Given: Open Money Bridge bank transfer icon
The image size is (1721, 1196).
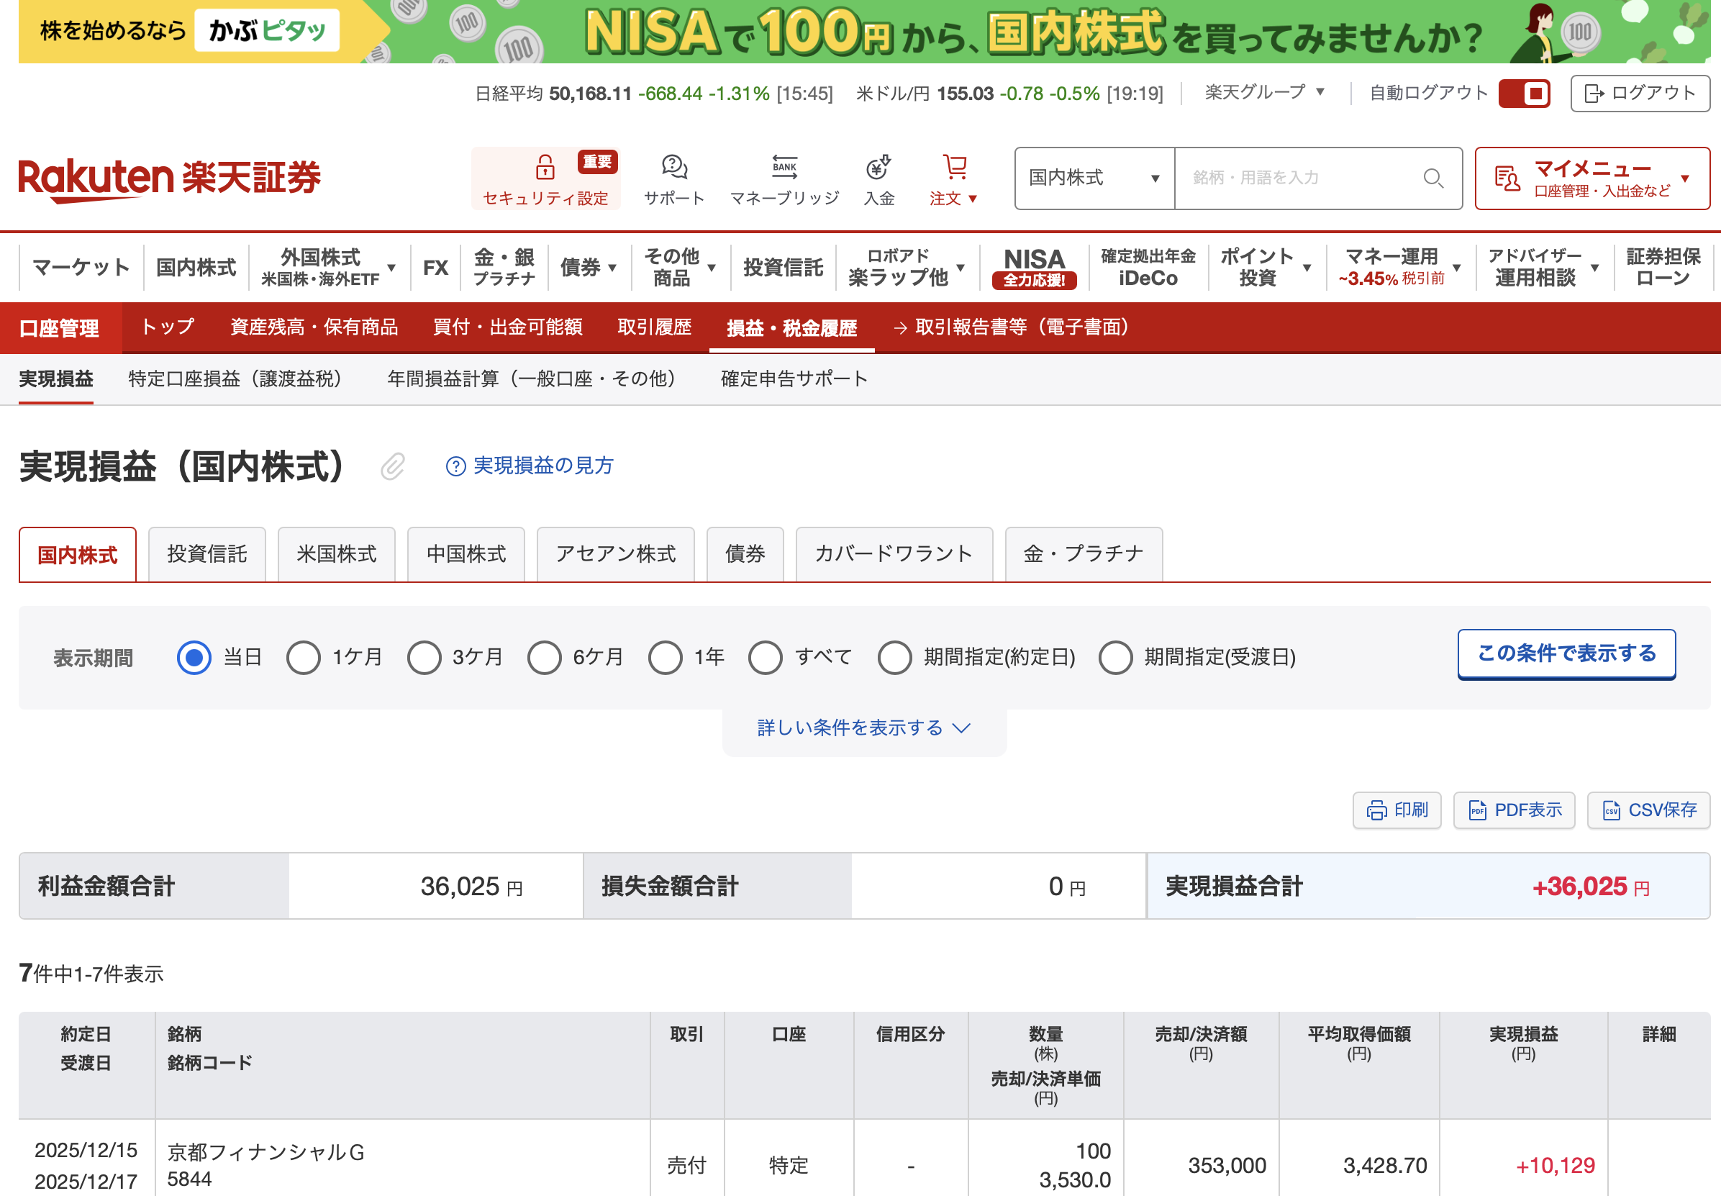Looking at the screenshot, I should coord(784,167).
